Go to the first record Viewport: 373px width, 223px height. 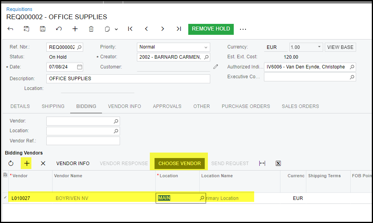130,29
